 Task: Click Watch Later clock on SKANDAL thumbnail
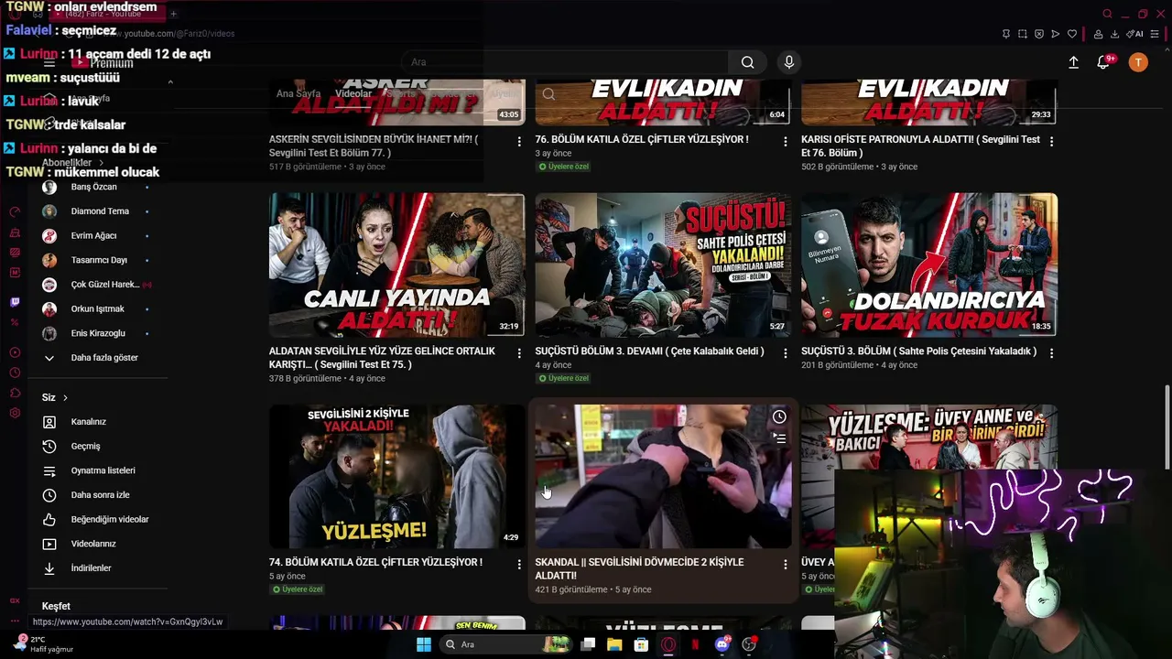(x=779, y=417)
